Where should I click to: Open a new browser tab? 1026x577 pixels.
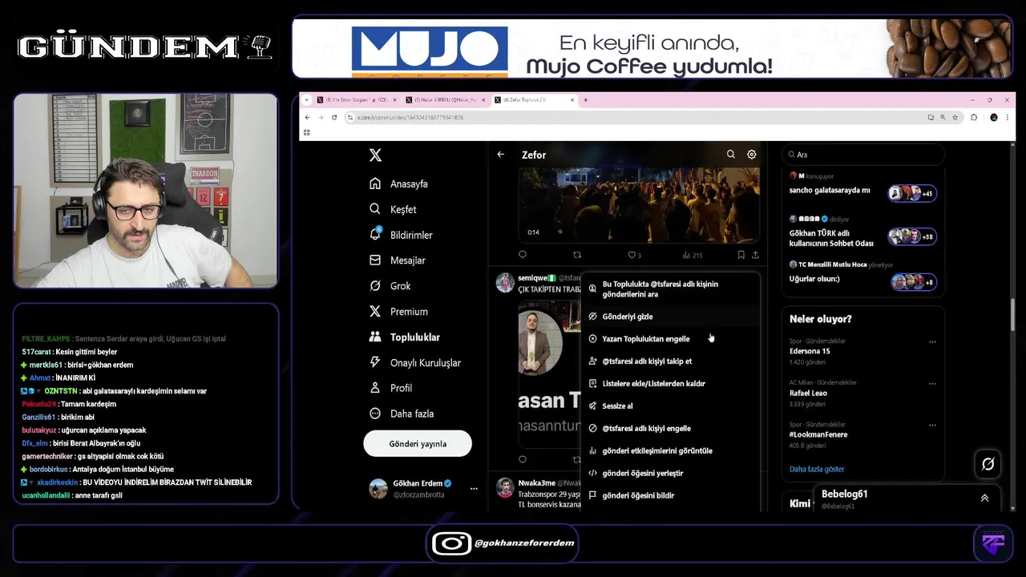(x=586, y=100)
